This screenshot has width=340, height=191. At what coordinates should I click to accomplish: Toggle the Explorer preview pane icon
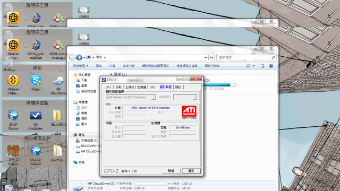pos(262,66)
